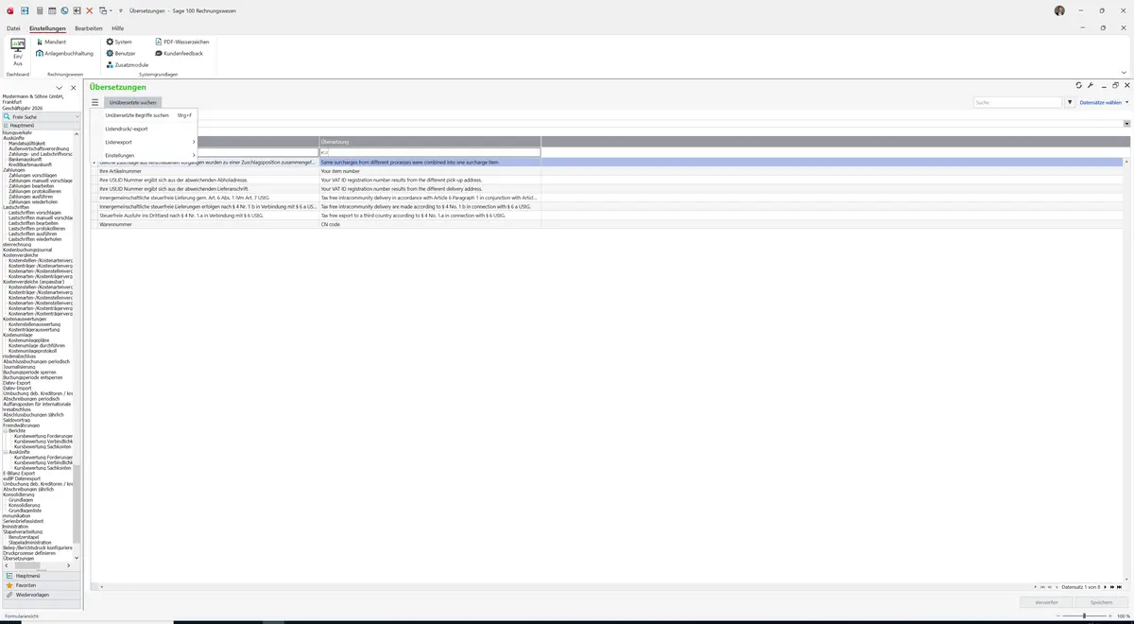Image resolution: width=1134 pixels, height=624 pixels.
Task: Open the Mandant settings
Action: point(52,43)
